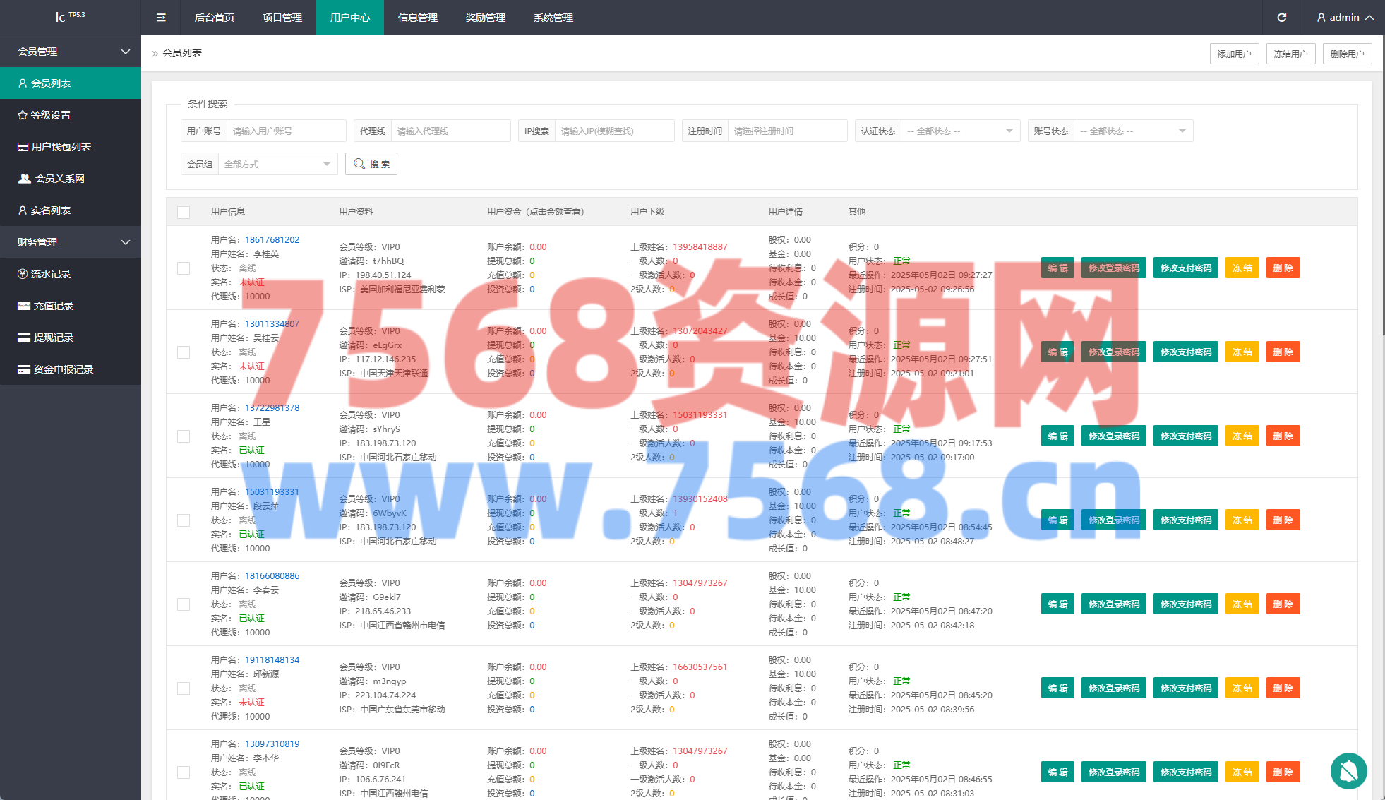Open 流水记录 sidebar item
The image size is (1385, 800).
[50, 274]
